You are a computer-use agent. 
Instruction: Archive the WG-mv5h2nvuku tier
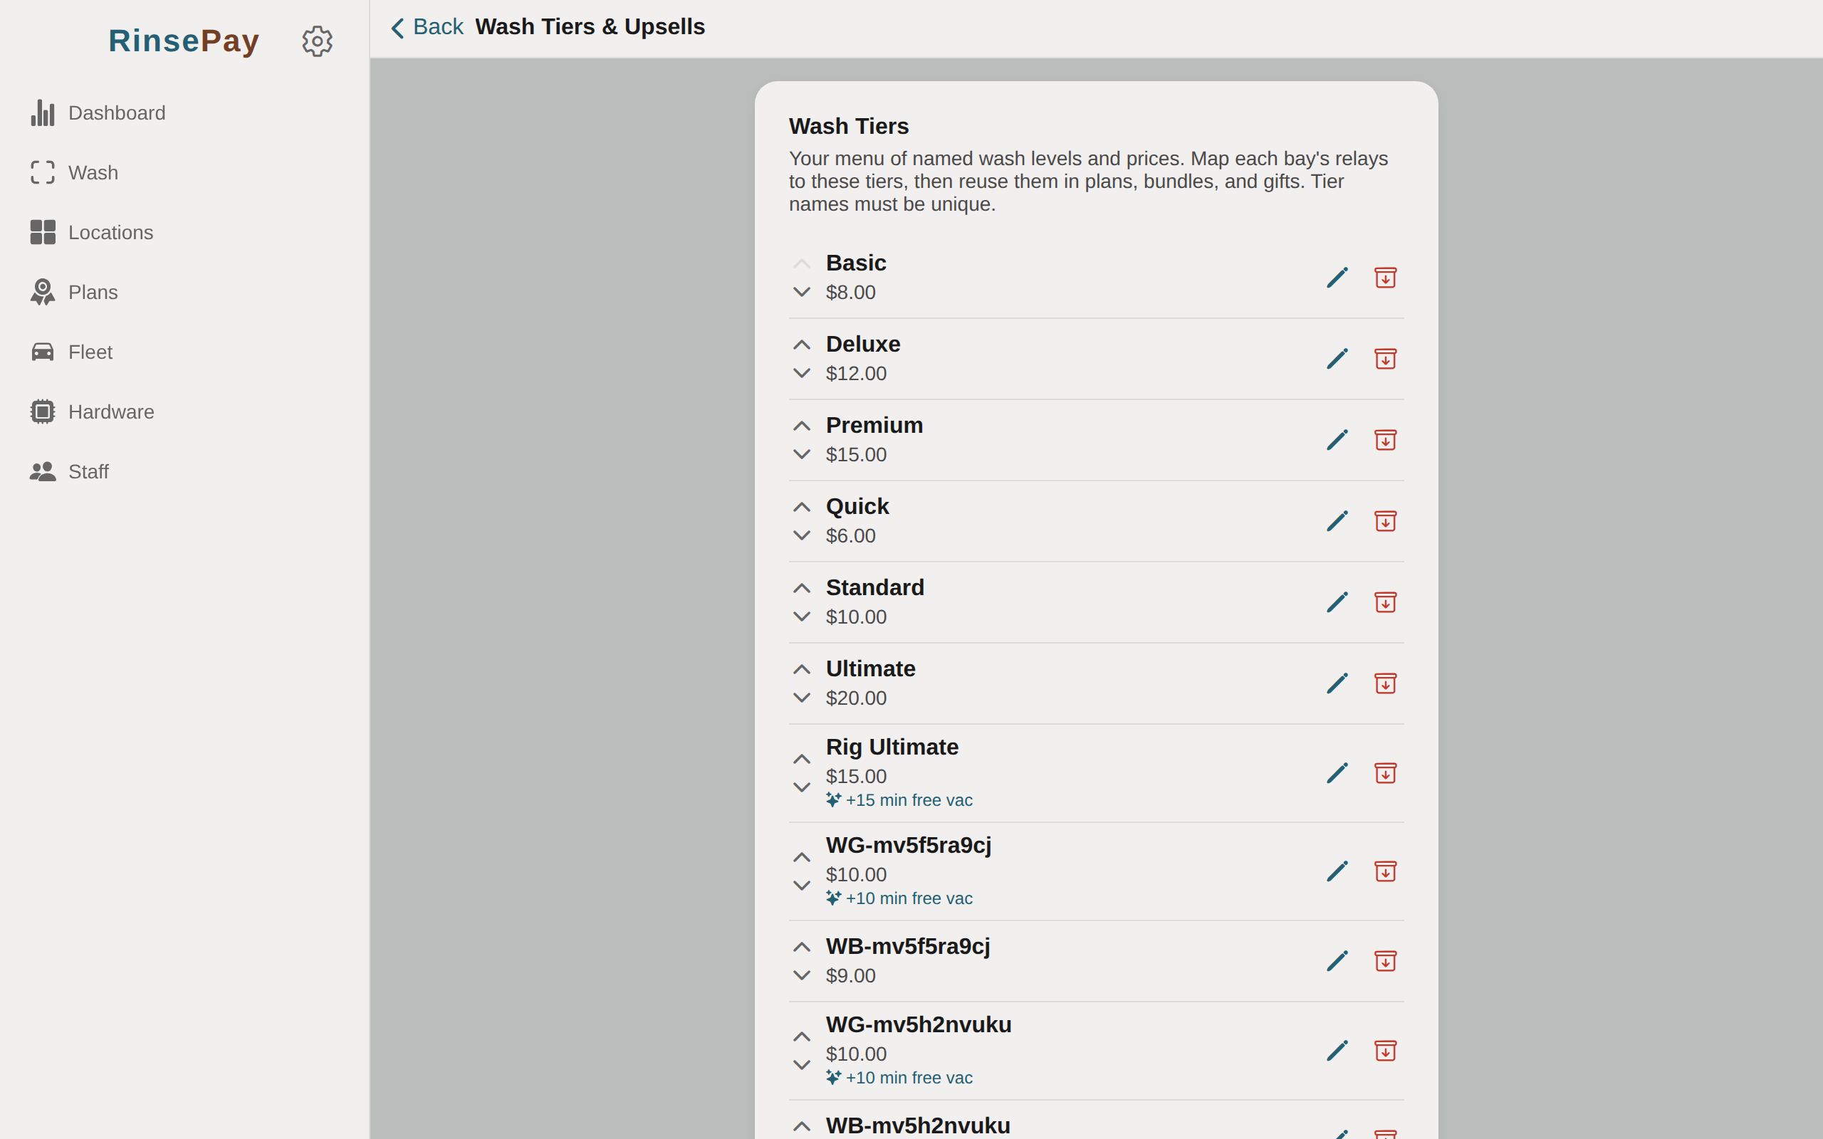click(1385, 1051)
